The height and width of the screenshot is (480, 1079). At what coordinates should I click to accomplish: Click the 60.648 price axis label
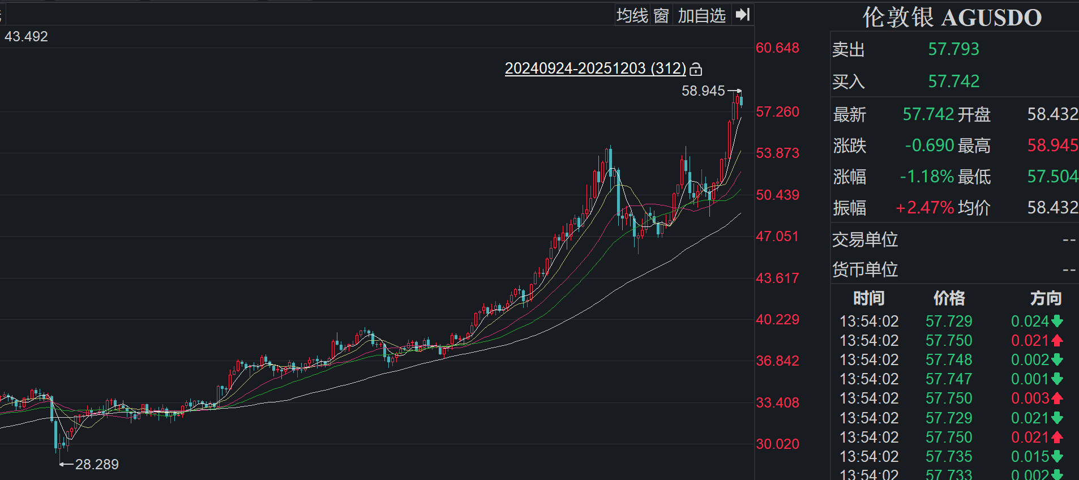tap(777, 48)
